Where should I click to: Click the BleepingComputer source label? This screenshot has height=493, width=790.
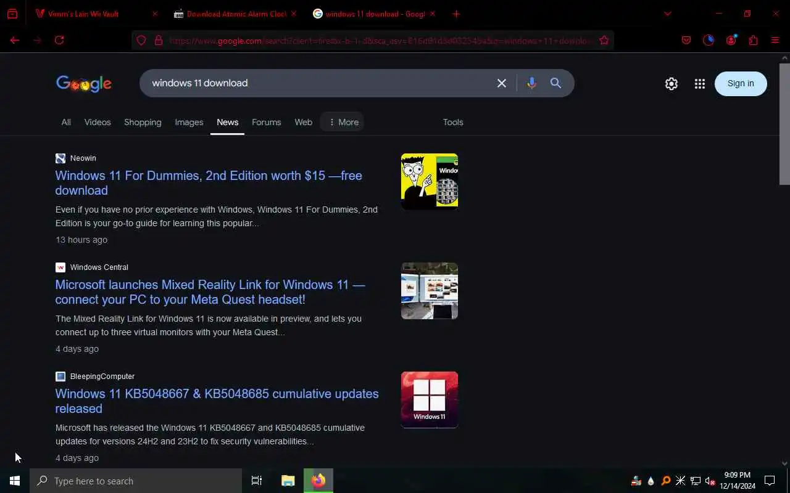coord(102,377)
